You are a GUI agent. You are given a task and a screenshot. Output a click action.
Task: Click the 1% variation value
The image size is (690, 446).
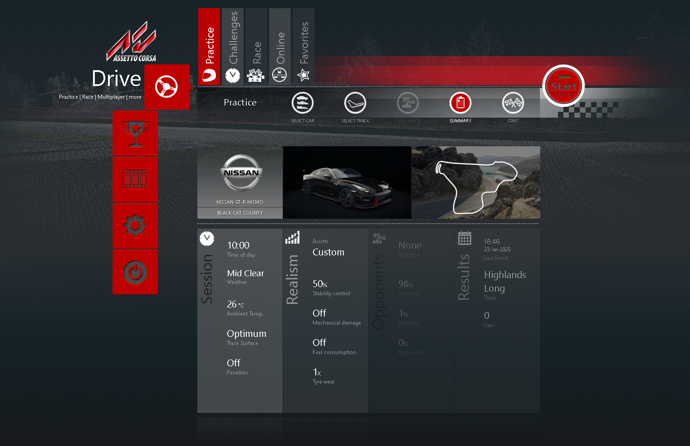pyautogui.click(x=403, y=313)
